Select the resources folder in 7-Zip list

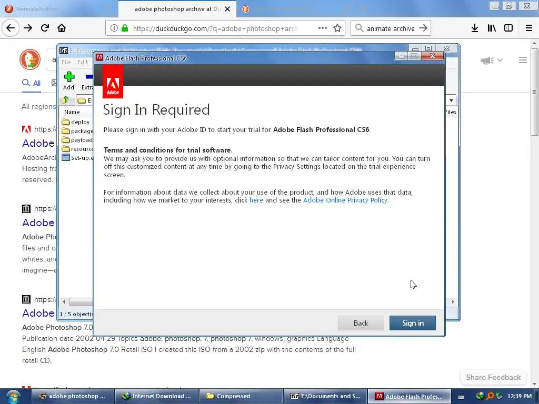click(77, 149)
